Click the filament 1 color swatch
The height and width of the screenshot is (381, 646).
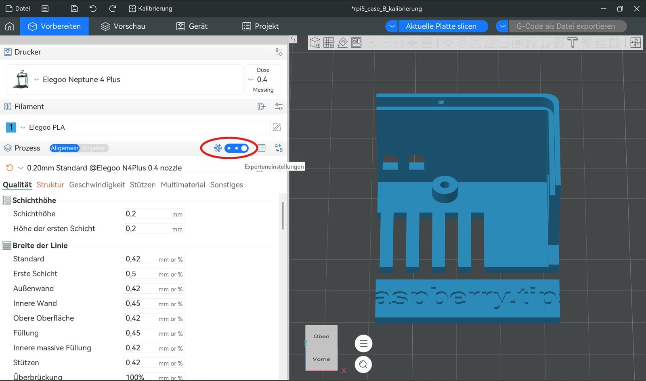(x=11, y=127)
